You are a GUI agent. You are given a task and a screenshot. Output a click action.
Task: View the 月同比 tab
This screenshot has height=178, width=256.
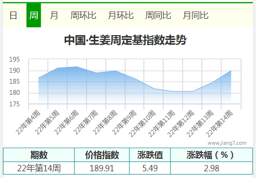[x=196, y=15]
